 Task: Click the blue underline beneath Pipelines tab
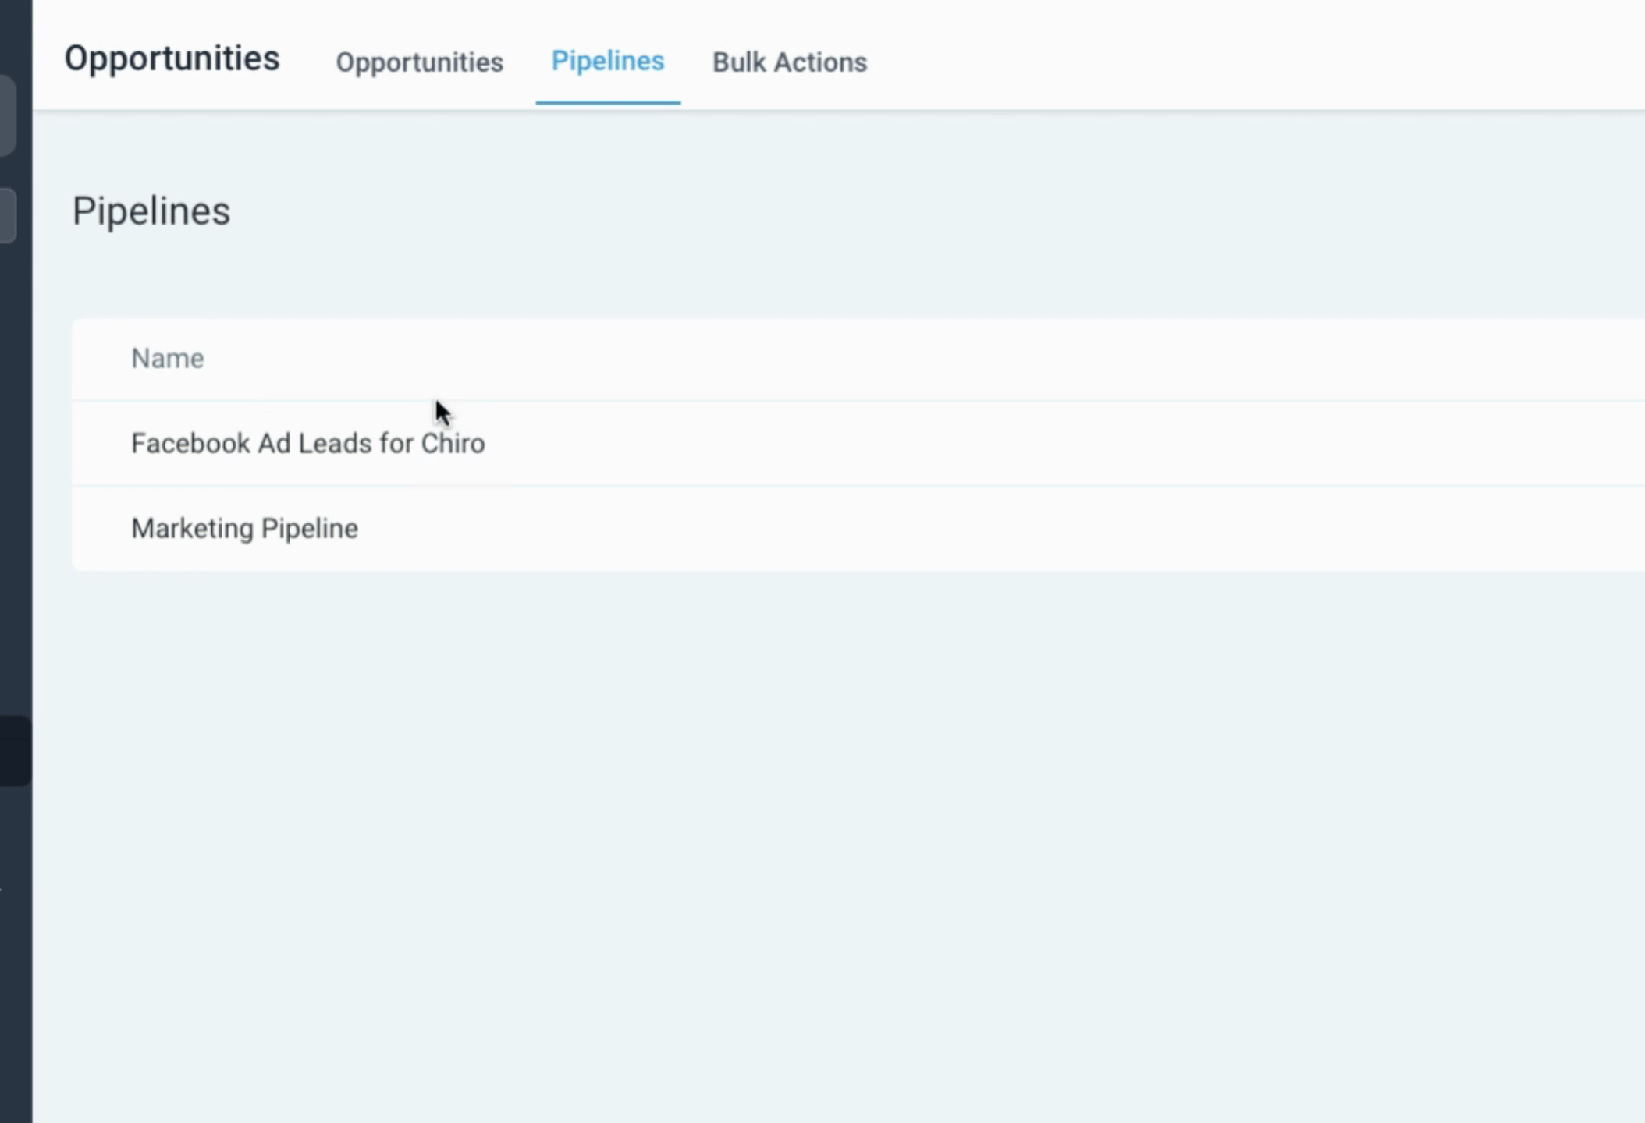point(607,102)
